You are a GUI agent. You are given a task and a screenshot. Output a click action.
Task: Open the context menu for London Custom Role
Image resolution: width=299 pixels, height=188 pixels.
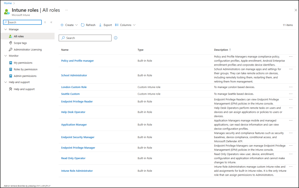291,87
